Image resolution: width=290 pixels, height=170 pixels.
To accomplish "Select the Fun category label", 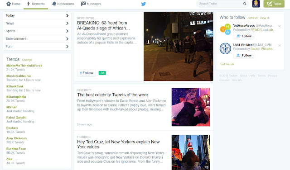I will 9,47.
